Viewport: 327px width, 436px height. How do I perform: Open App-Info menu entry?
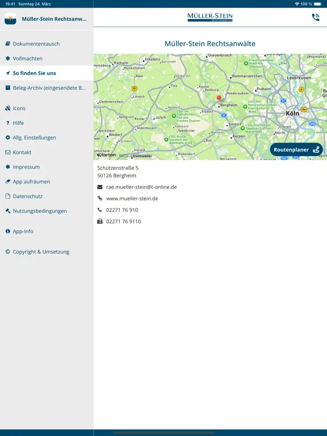47,232
